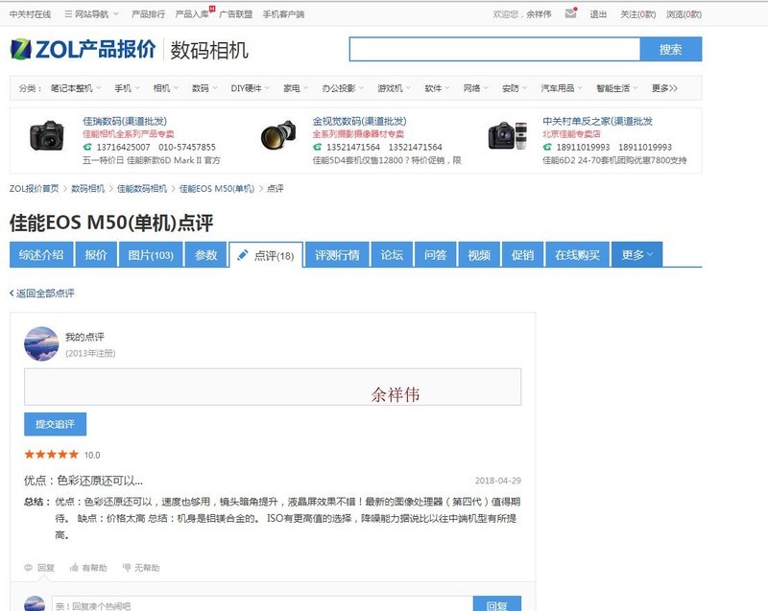Screen dimensions: 768x611
Task: Open the 图片(103) tab
Action: [x=151, y=254]
